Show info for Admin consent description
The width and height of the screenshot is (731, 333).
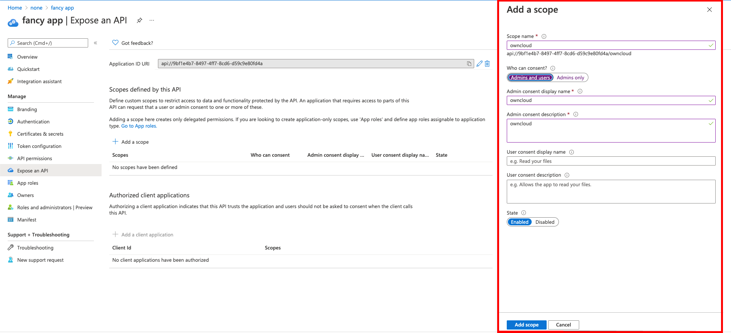pyautogui.click(x=576, y=114)
